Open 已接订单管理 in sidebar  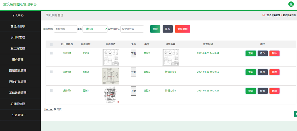coord(18,82)
